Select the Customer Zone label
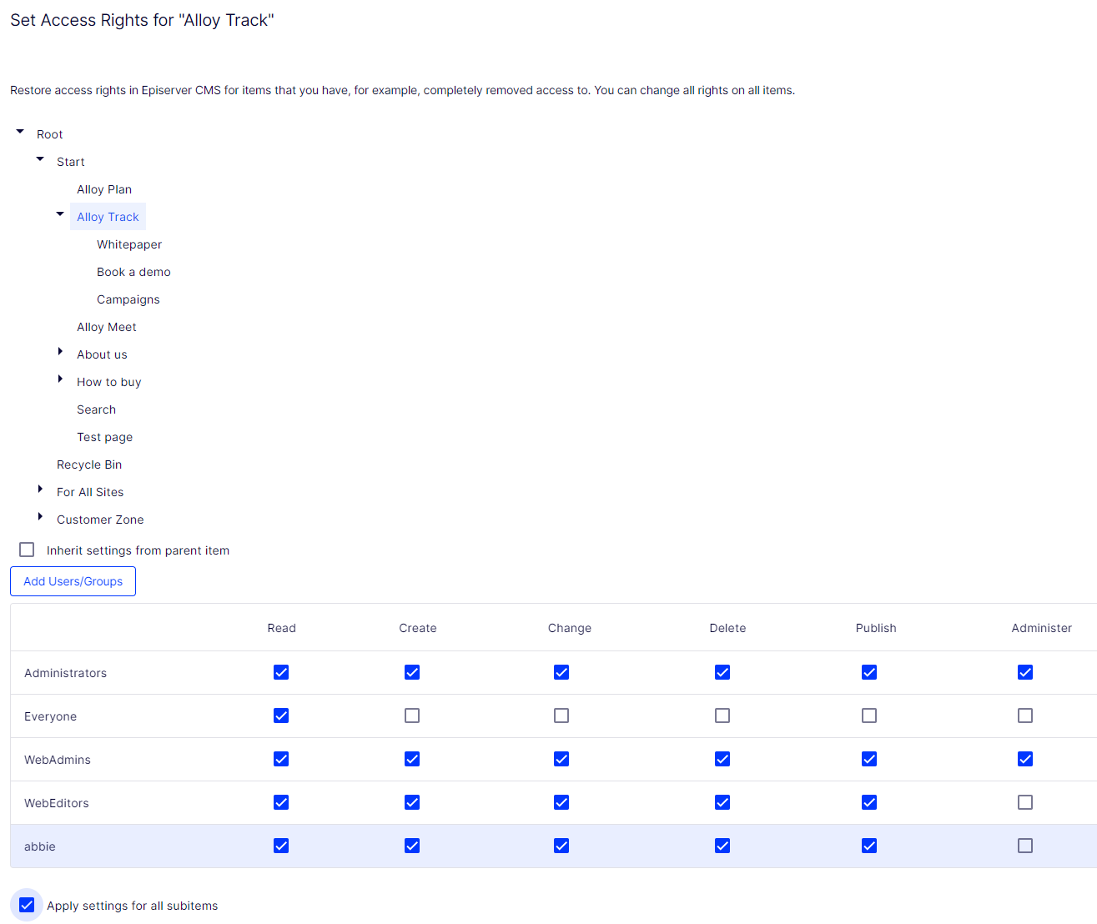The width and height of the screenshot is (1097, 924). [x=100, y=520]
